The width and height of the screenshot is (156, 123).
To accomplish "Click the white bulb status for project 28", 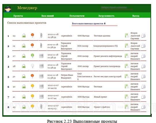I will tap(32, 66).
